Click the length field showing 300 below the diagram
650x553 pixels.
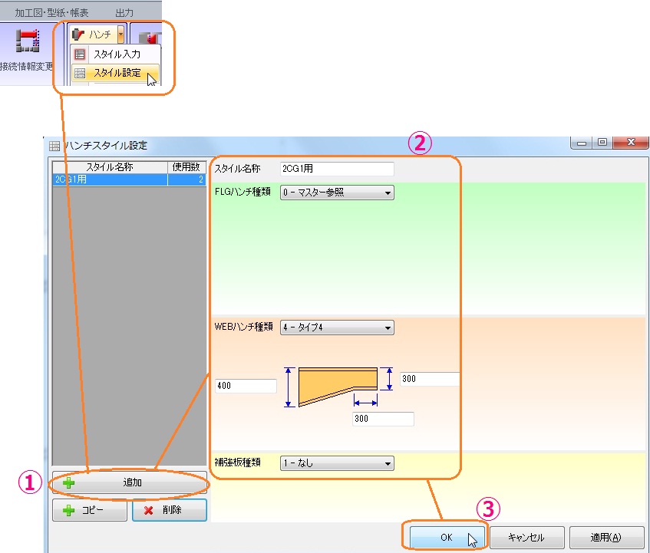click(x=383, y=418)
